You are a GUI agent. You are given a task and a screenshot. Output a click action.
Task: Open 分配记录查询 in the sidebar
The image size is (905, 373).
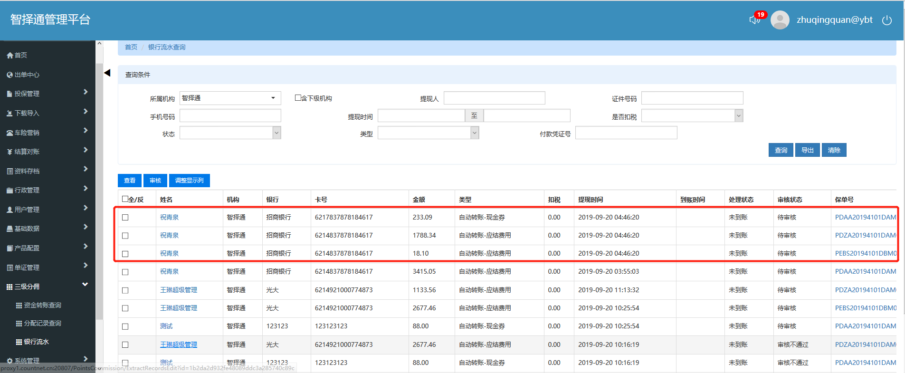click(x=42, y=323)
